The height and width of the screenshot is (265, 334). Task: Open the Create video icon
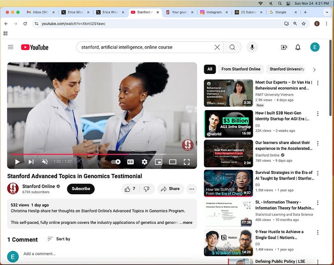coord(284,47)
